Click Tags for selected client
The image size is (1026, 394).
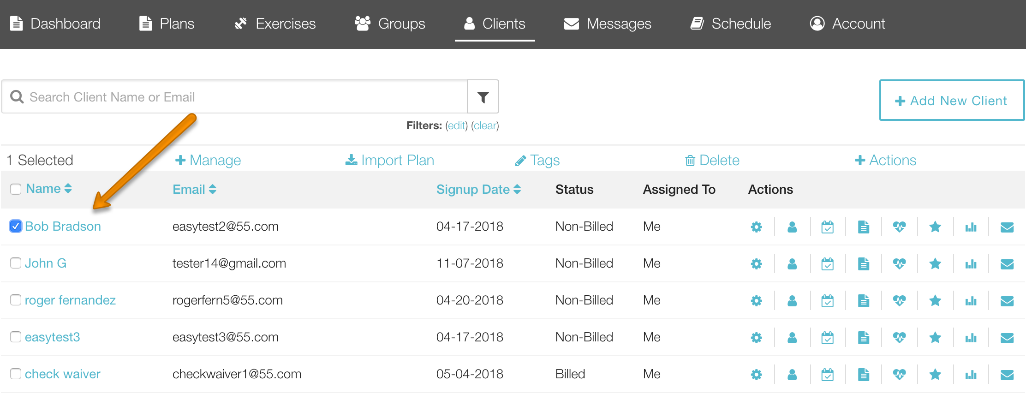click(x=537, y=160)
